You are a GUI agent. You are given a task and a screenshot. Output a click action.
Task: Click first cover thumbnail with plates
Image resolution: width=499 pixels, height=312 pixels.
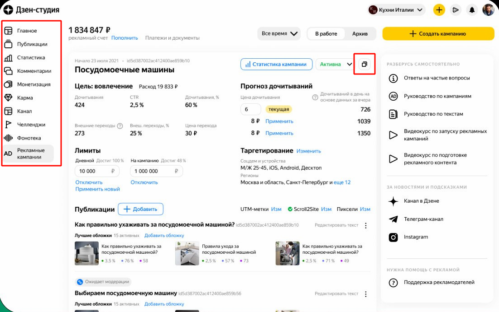click(86, 253)
